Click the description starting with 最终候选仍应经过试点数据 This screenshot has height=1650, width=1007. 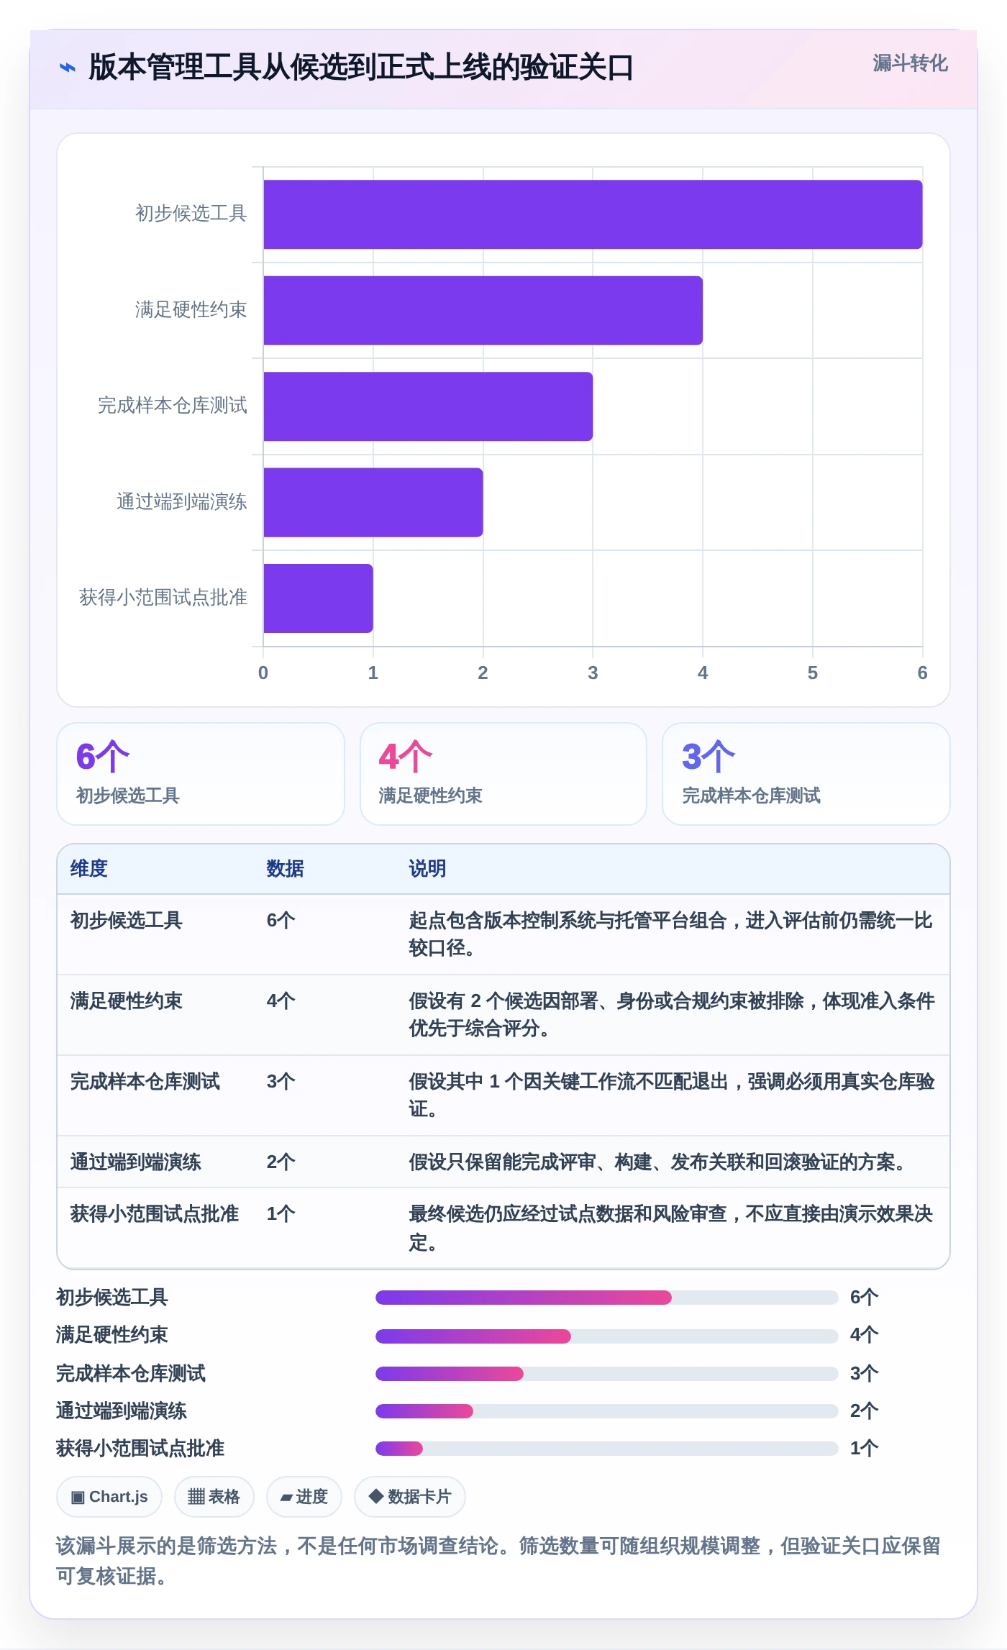click(671, 1228)
